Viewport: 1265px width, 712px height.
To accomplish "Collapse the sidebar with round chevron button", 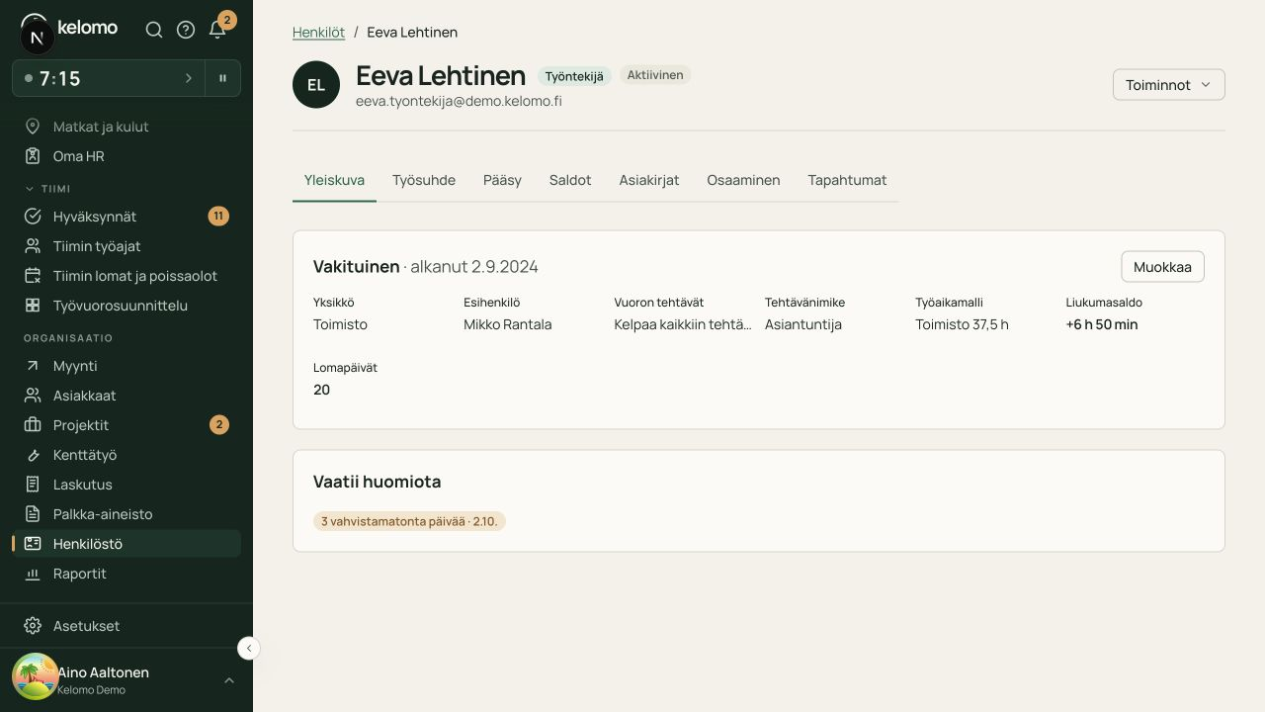I will (x=249, y=648).
